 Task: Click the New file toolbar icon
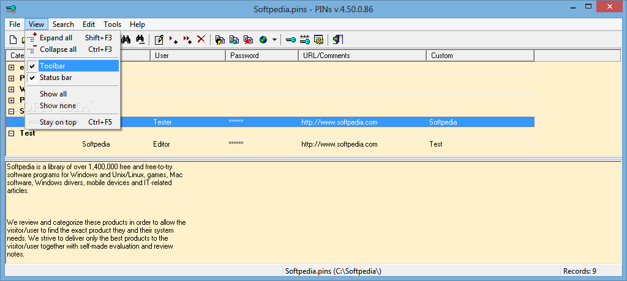13,40
